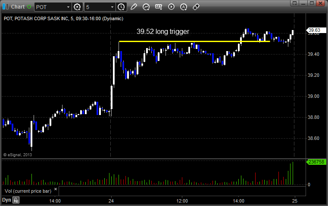Click the 39.63 current price marker
This screenshot has height=206, width=328.
tap(316, 30)
